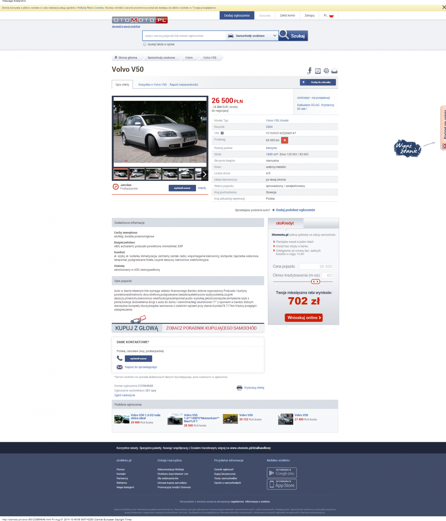Click the vehicle name search input
The height and width of the screenshot is (521, 446).
184,36
